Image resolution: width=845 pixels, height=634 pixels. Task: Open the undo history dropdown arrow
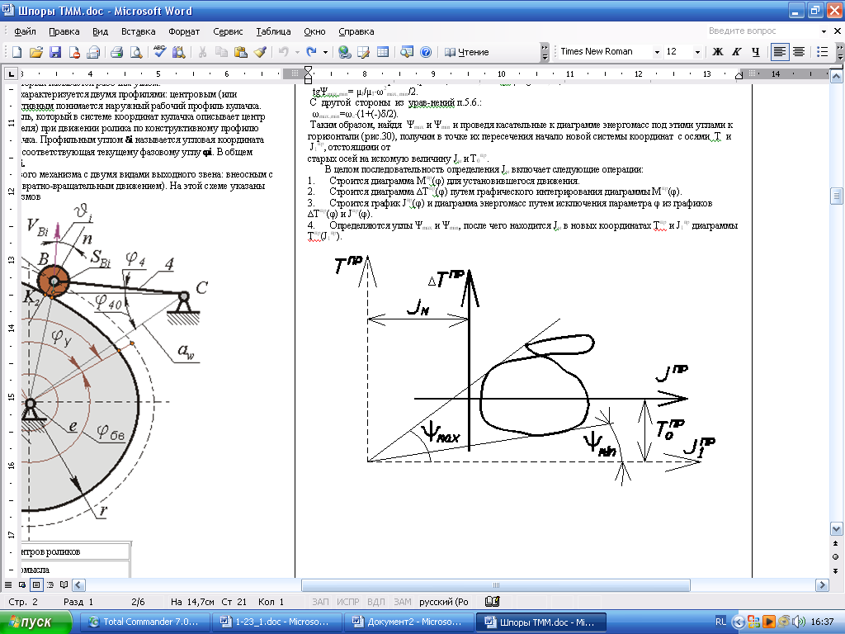click(x=297, y=52)
